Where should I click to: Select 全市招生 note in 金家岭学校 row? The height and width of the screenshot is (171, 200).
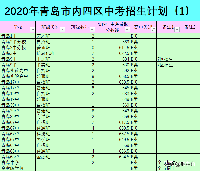(168, 168)
